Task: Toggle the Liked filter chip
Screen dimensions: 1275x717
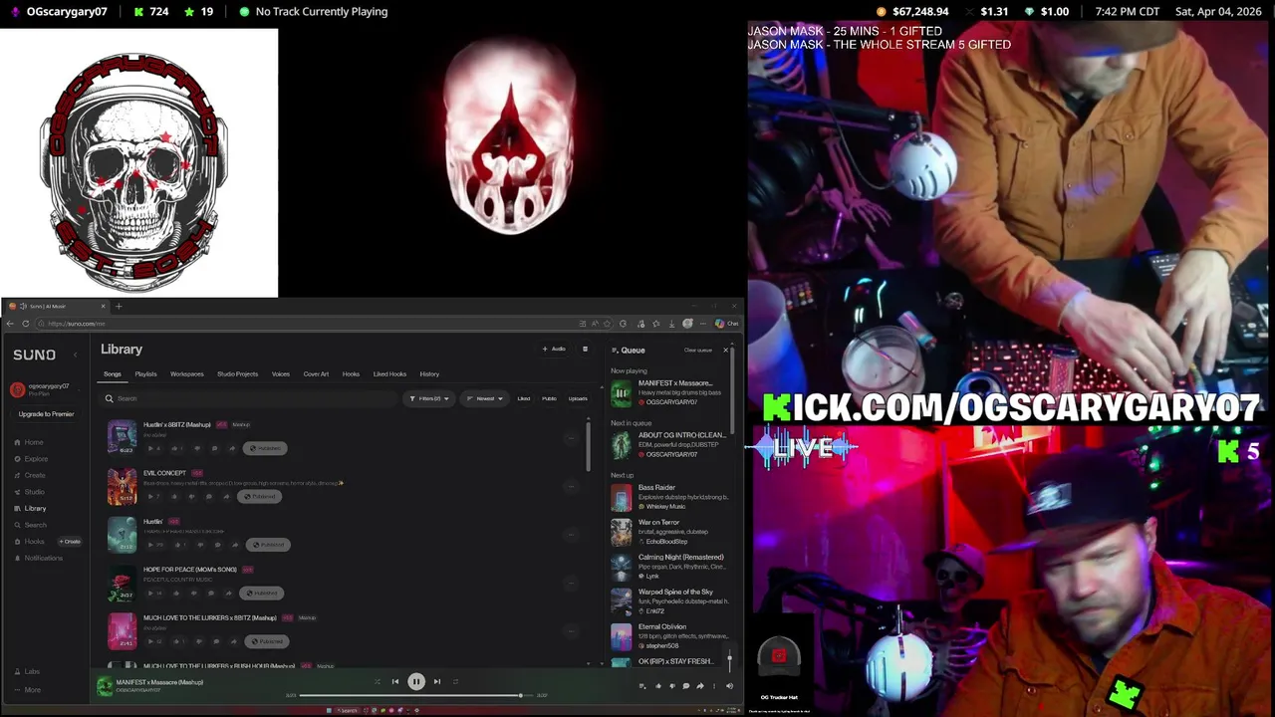Action: click(x=523, y=398)
